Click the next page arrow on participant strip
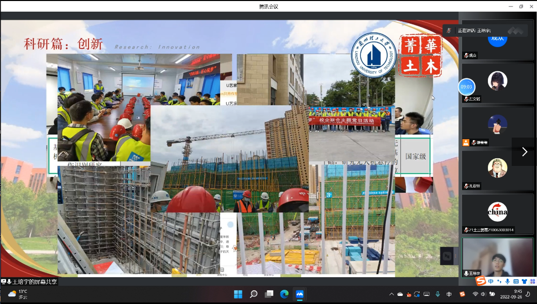This screenshot has height=304, width=537. [524, 152]
